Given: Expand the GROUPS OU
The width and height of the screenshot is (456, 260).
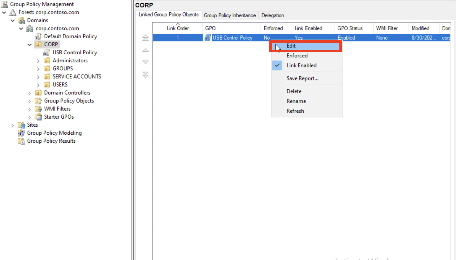Looking at the screenshot, I should pyautogui.click(x=38, y=69).
